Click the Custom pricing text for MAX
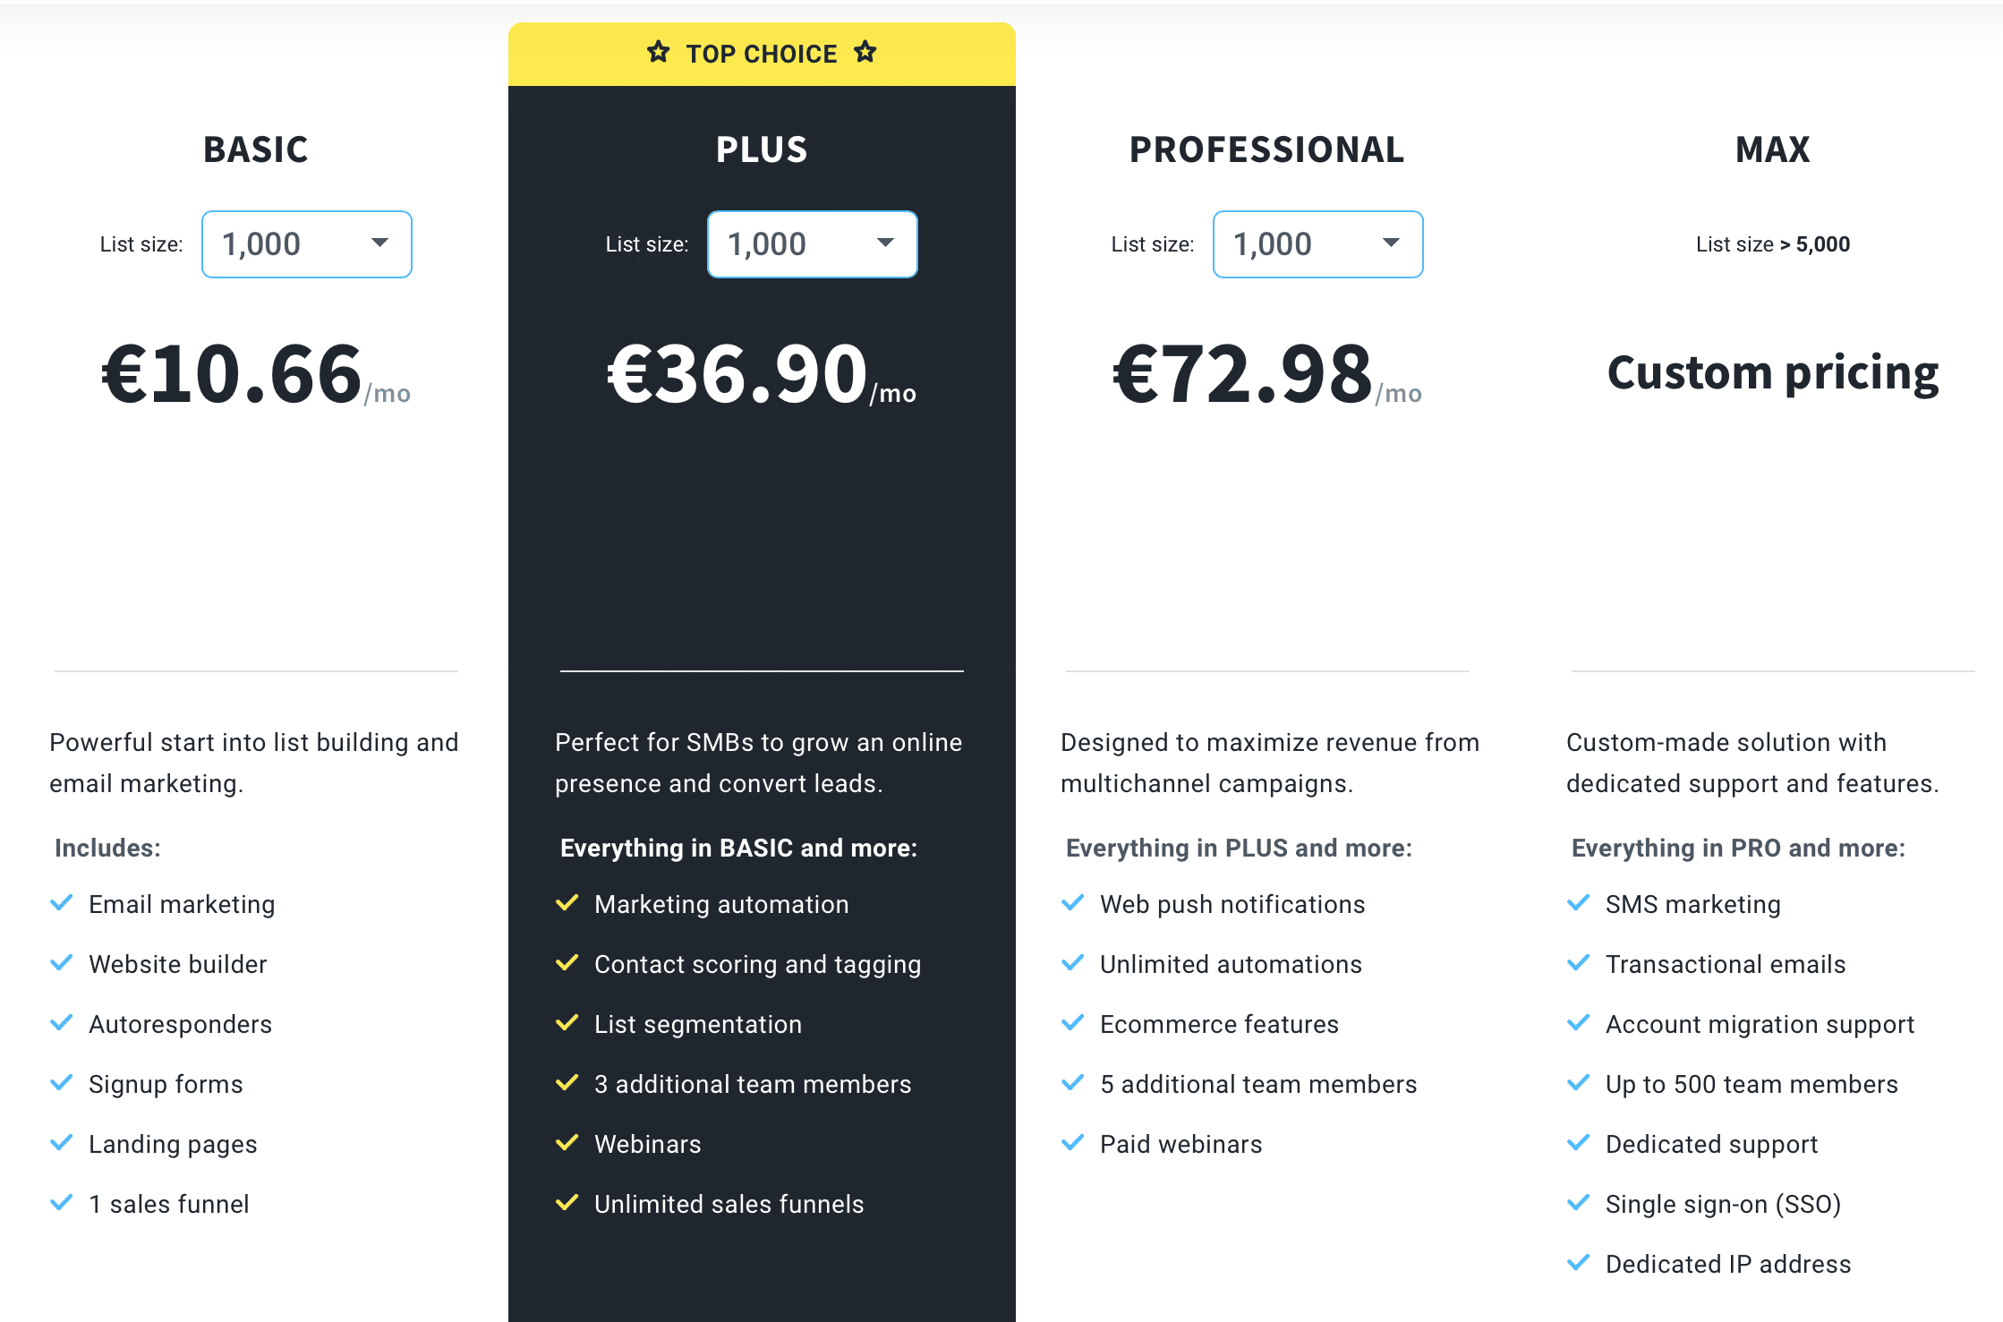The width and height of the screenshot is (2003, 1322). click(1773, 373)
